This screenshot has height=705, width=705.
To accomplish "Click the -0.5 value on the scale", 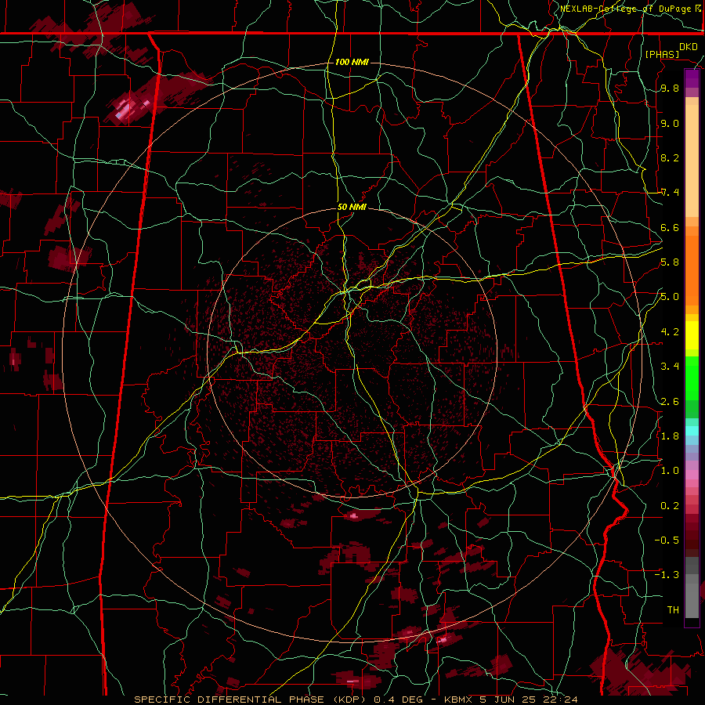I will click(x=667, y=540).
